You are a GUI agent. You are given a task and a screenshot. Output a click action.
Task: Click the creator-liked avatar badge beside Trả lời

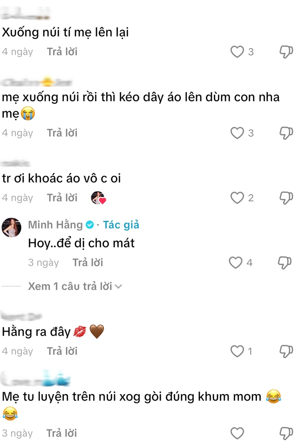click(98, 198)
